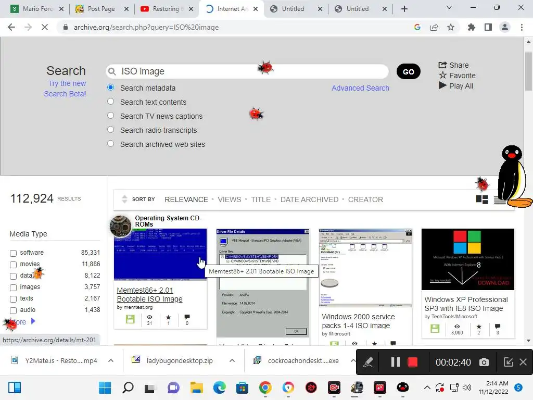Viewport: 533px width, 400px height.
Task: Open Microsoft Store from taskbar
Action: (x=243, y=387)
